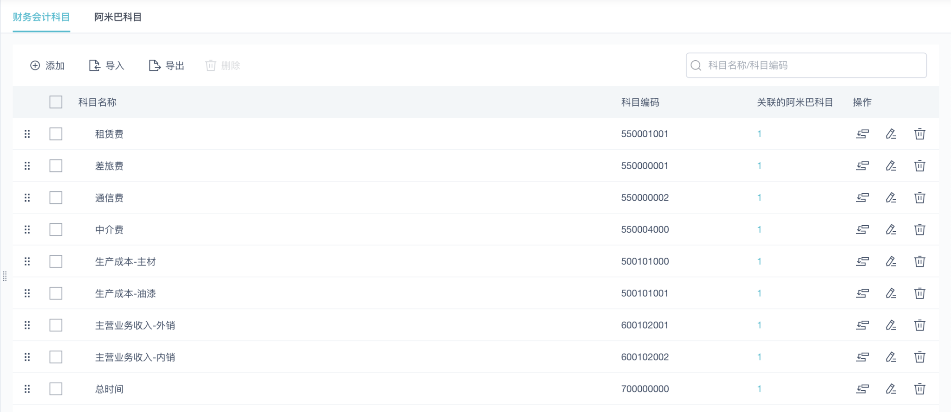Click the trash icon for 总时间 row
This screenshot has width=951, height=412.
click(919, 389)
